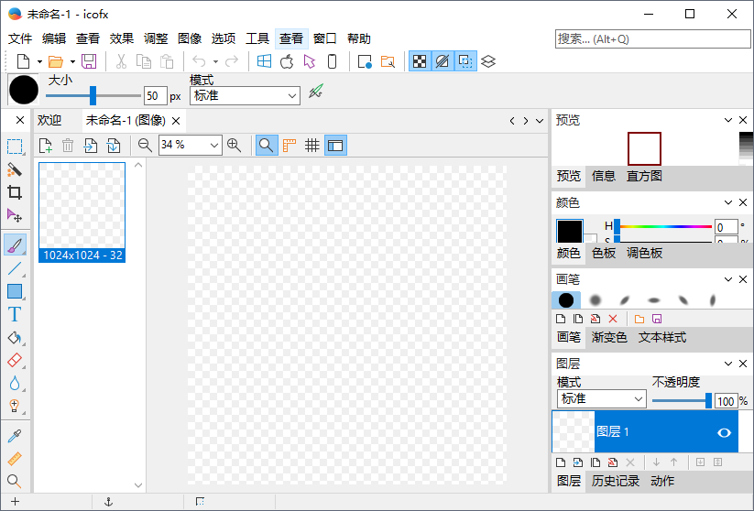Click the black foreground color swatch

(570, 231)
